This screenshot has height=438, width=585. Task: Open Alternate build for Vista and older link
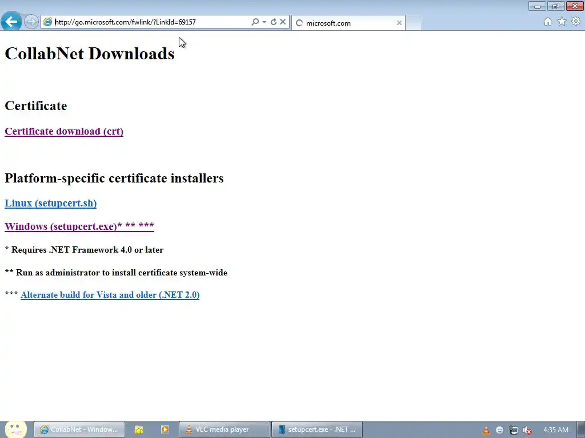click(x=110, y=295)
